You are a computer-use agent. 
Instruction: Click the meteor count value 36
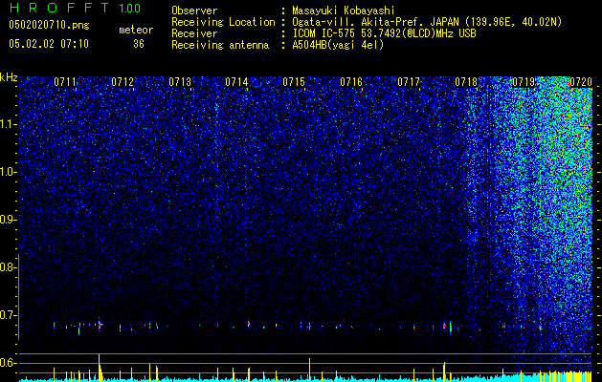pos(139,44)
